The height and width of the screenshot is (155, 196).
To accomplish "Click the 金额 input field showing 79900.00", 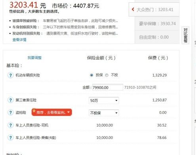I will [x=108, y=88].
